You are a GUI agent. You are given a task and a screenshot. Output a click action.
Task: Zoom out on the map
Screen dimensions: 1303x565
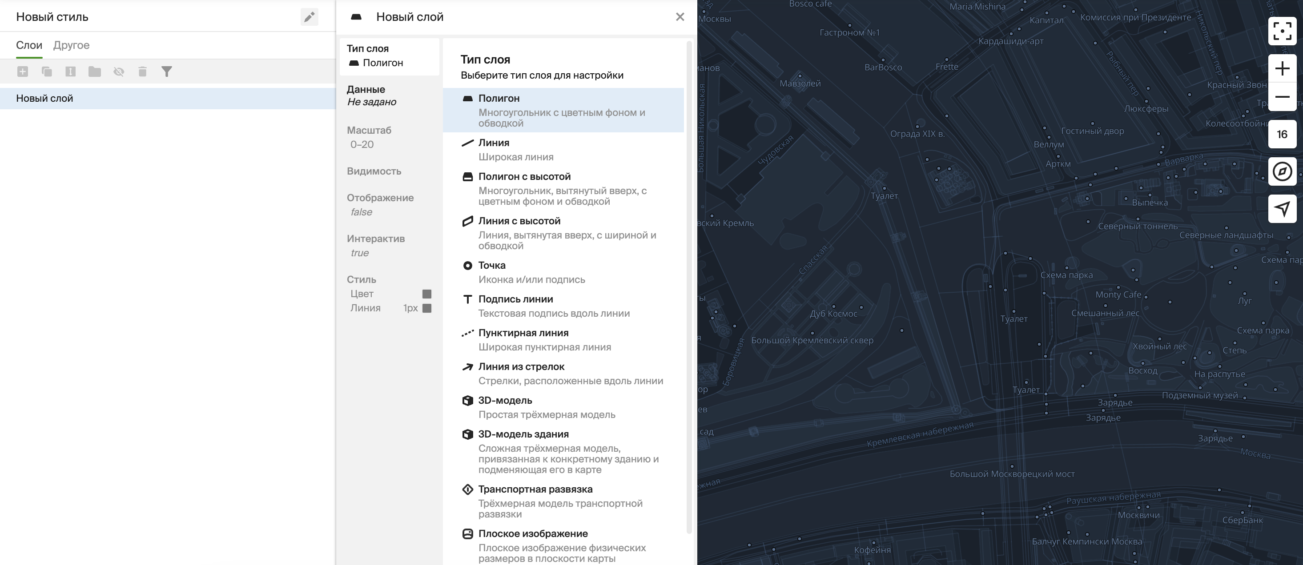(1282, 97)
